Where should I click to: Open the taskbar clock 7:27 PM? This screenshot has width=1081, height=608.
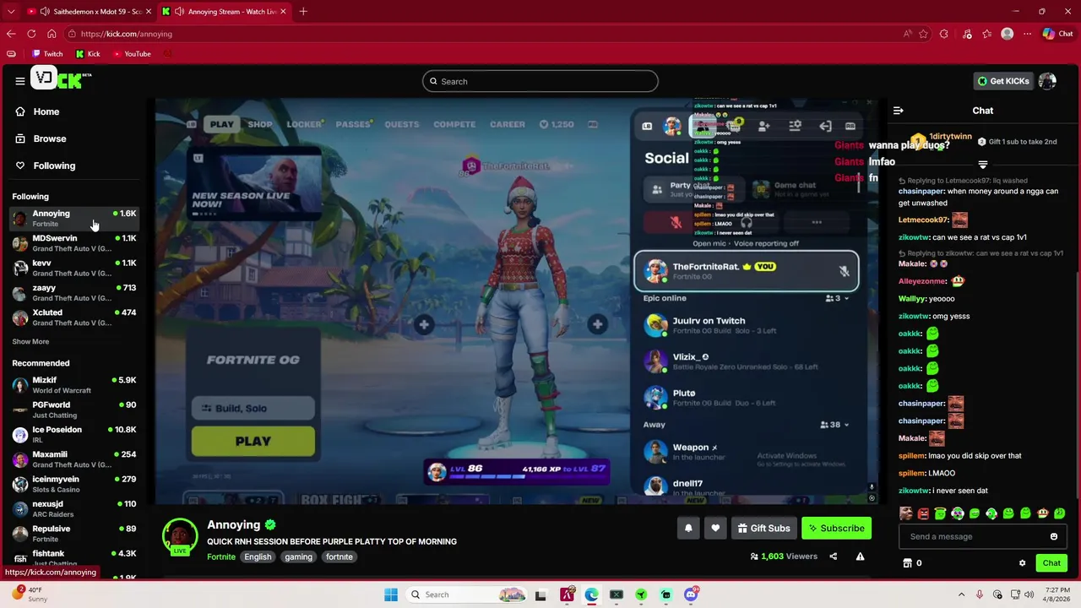tap(1057, 594)
